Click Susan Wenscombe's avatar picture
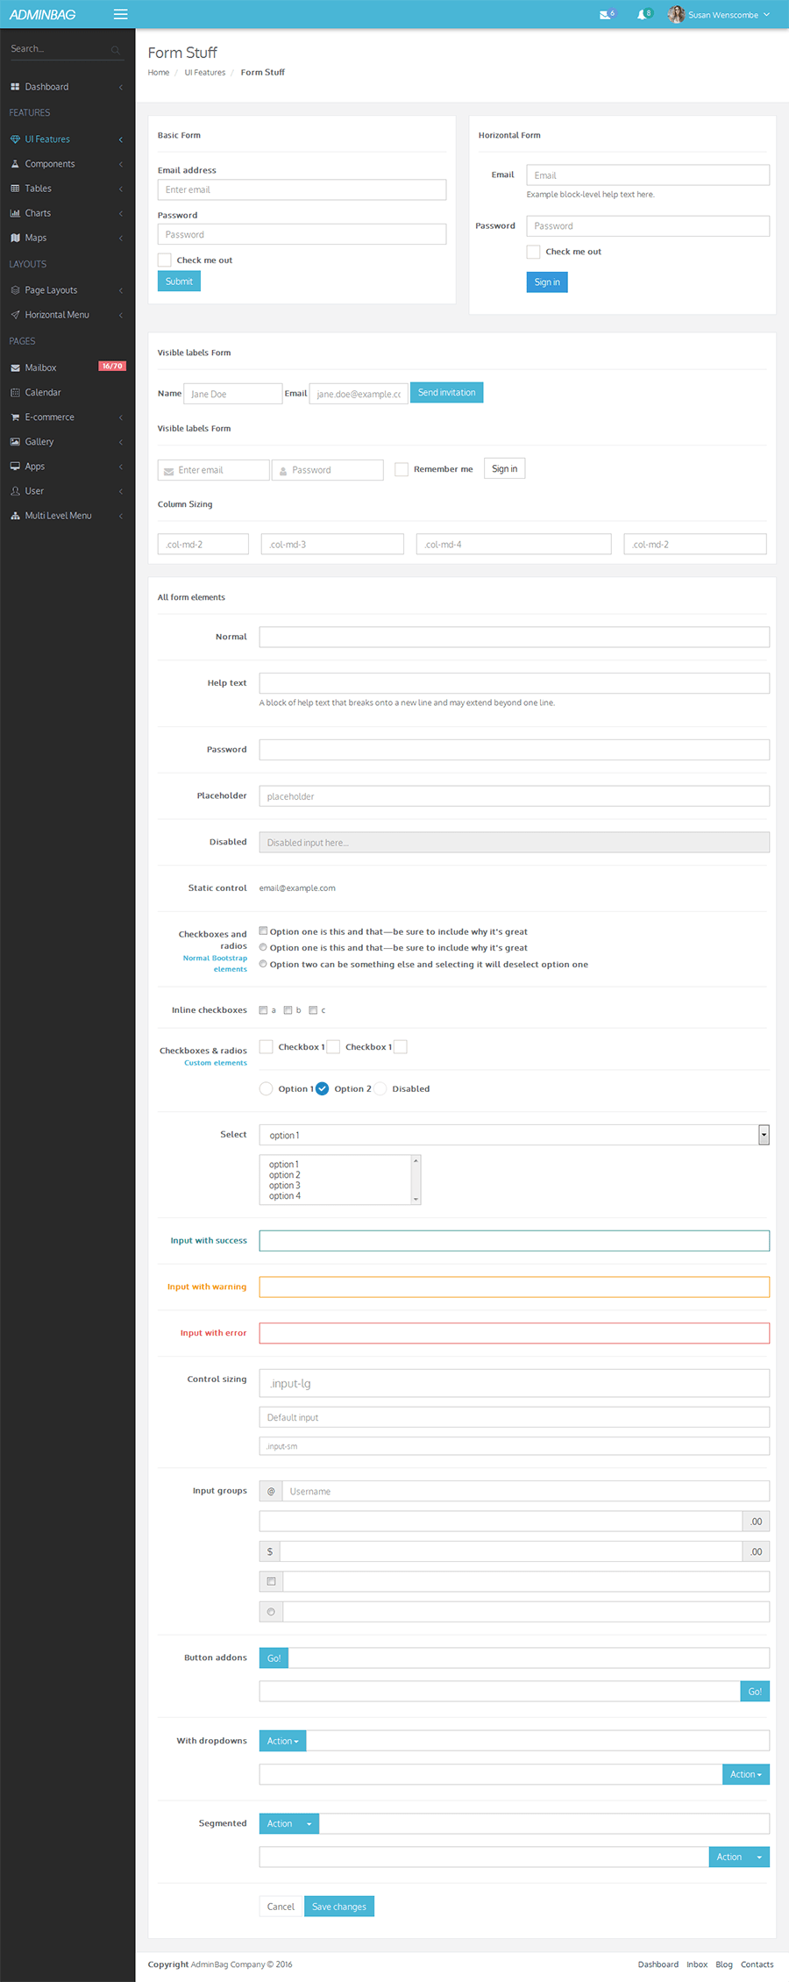Screen dimensions: 789x1982 [676, 14]
